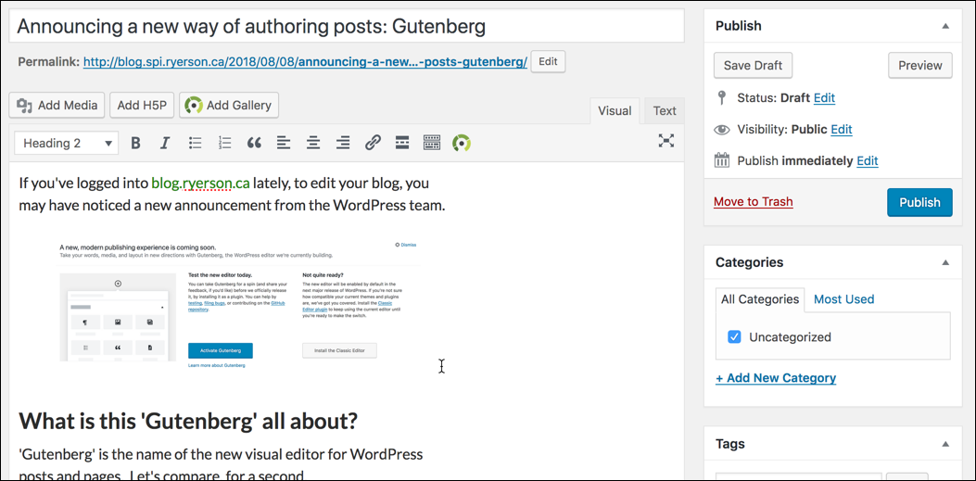Click into the post title field
976x481 pixels.
click(347, 26)
